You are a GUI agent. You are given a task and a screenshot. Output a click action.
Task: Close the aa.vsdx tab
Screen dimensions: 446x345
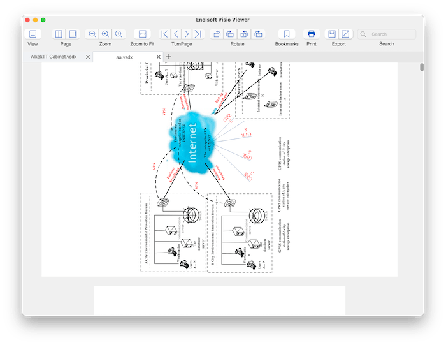pyautogui.click(x=159, y=57)
